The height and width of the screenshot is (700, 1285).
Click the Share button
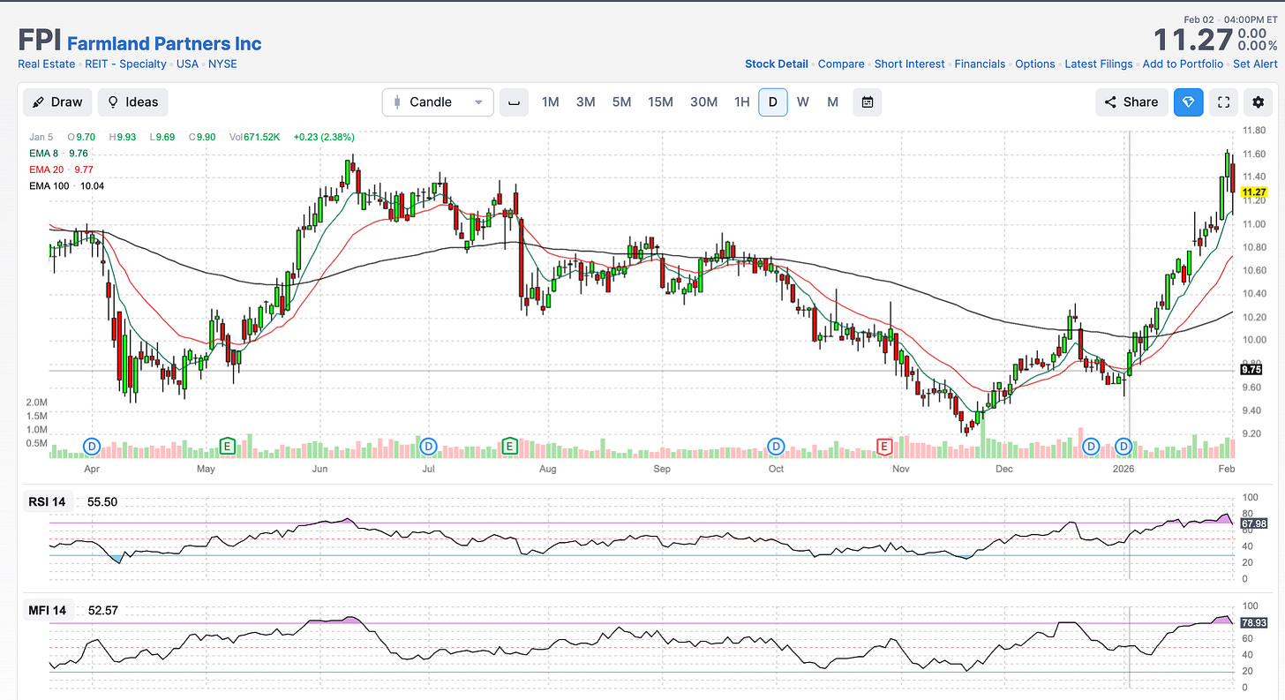pos(1131,102)
